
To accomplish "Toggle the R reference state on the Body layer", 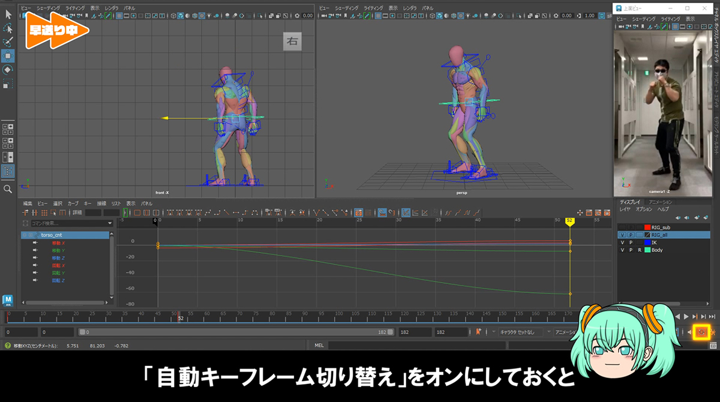I will (640, 250).
